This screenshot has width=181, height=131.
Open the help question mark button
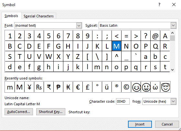click(x=159, y=5)
